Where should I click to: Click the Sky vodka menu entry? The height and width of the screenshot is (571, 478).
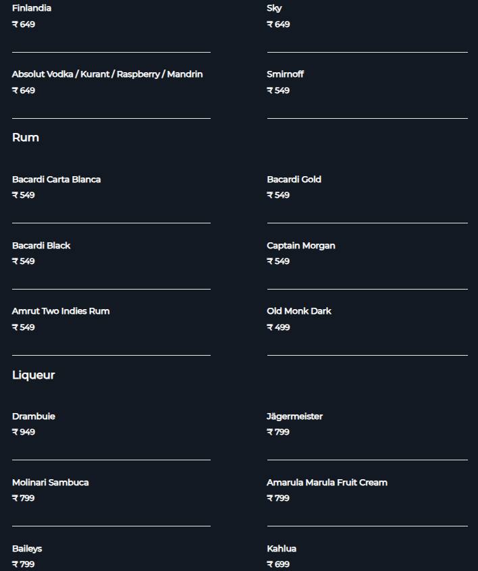(x=274, y=8)
